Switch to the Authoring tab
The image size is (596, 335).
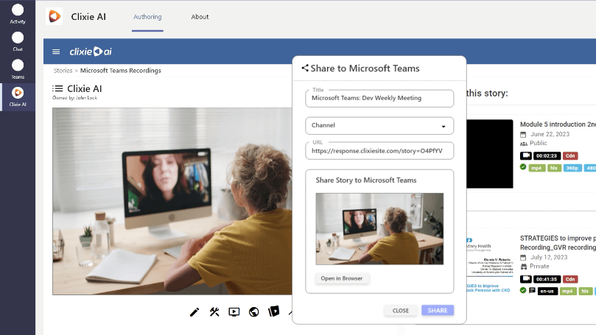[x=147, y=17]
